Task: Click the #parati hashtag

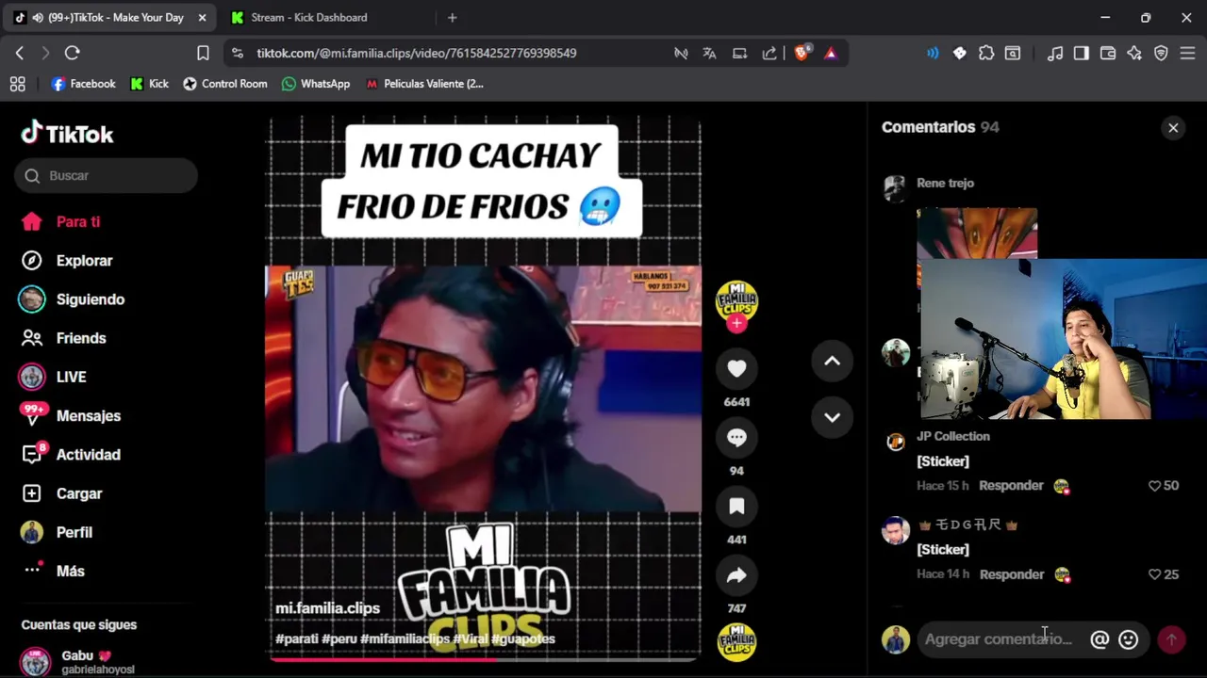Action: point(296,639)
